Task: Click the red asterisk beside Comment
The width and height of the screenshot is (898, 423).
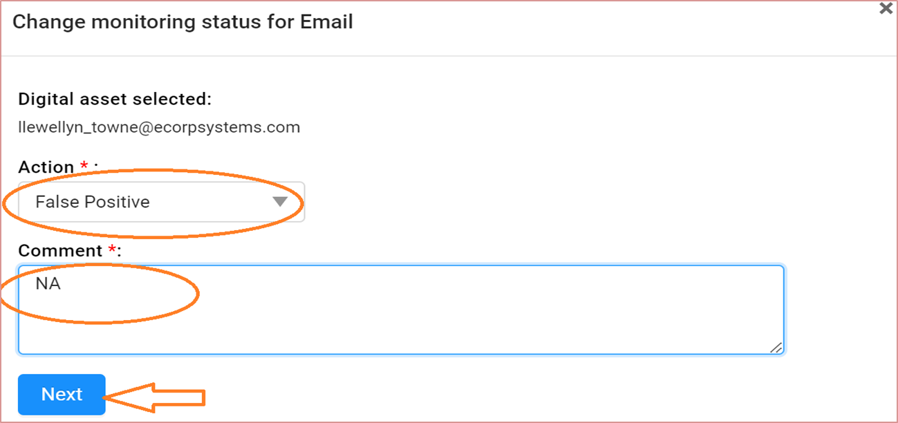Action: coord(113,249)
